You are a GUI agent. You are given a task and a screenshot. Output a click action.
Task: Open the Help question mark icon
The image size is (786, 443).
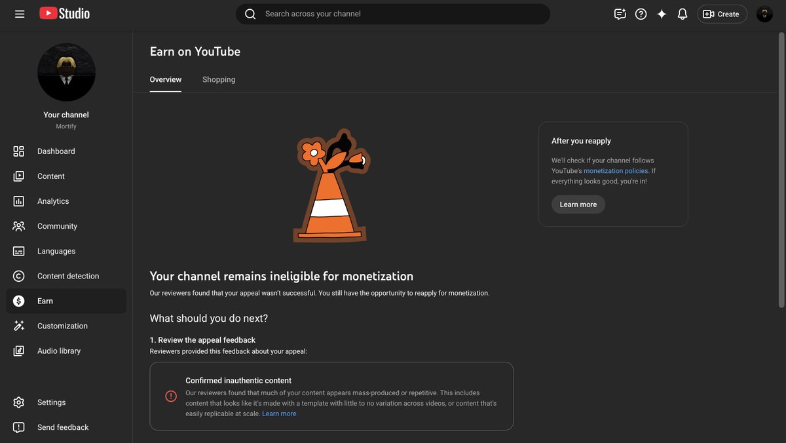[641, 14]
